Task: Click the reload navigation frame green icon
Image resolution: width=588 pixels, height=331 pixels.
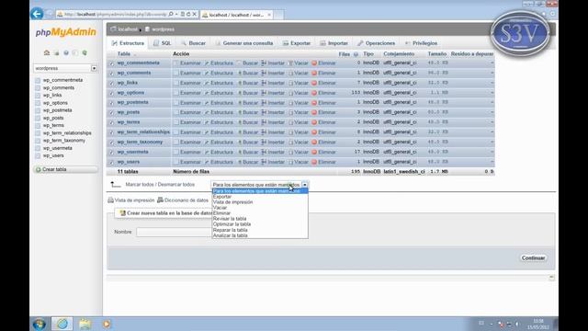Action: tap(85, 53)
